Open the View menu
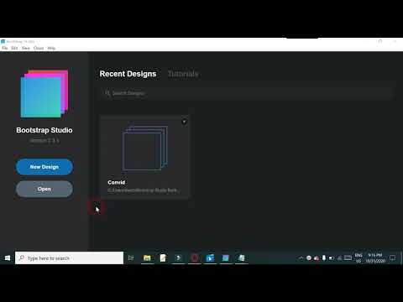Viewport: 403px width, 302px height. [26, 48]
